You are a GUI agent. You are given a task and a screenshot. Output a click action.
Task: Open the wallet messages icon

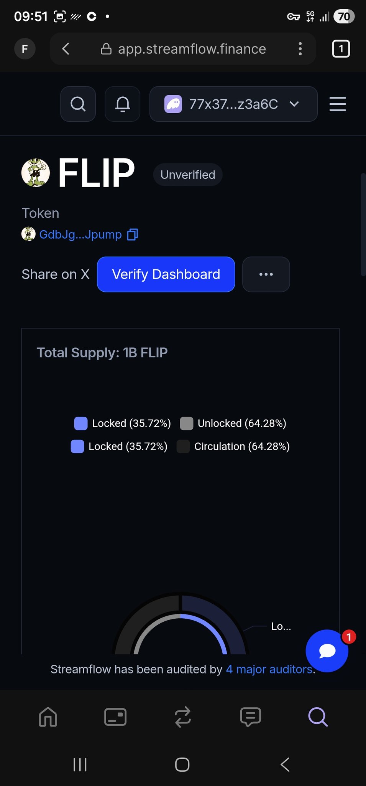[250, 717]
